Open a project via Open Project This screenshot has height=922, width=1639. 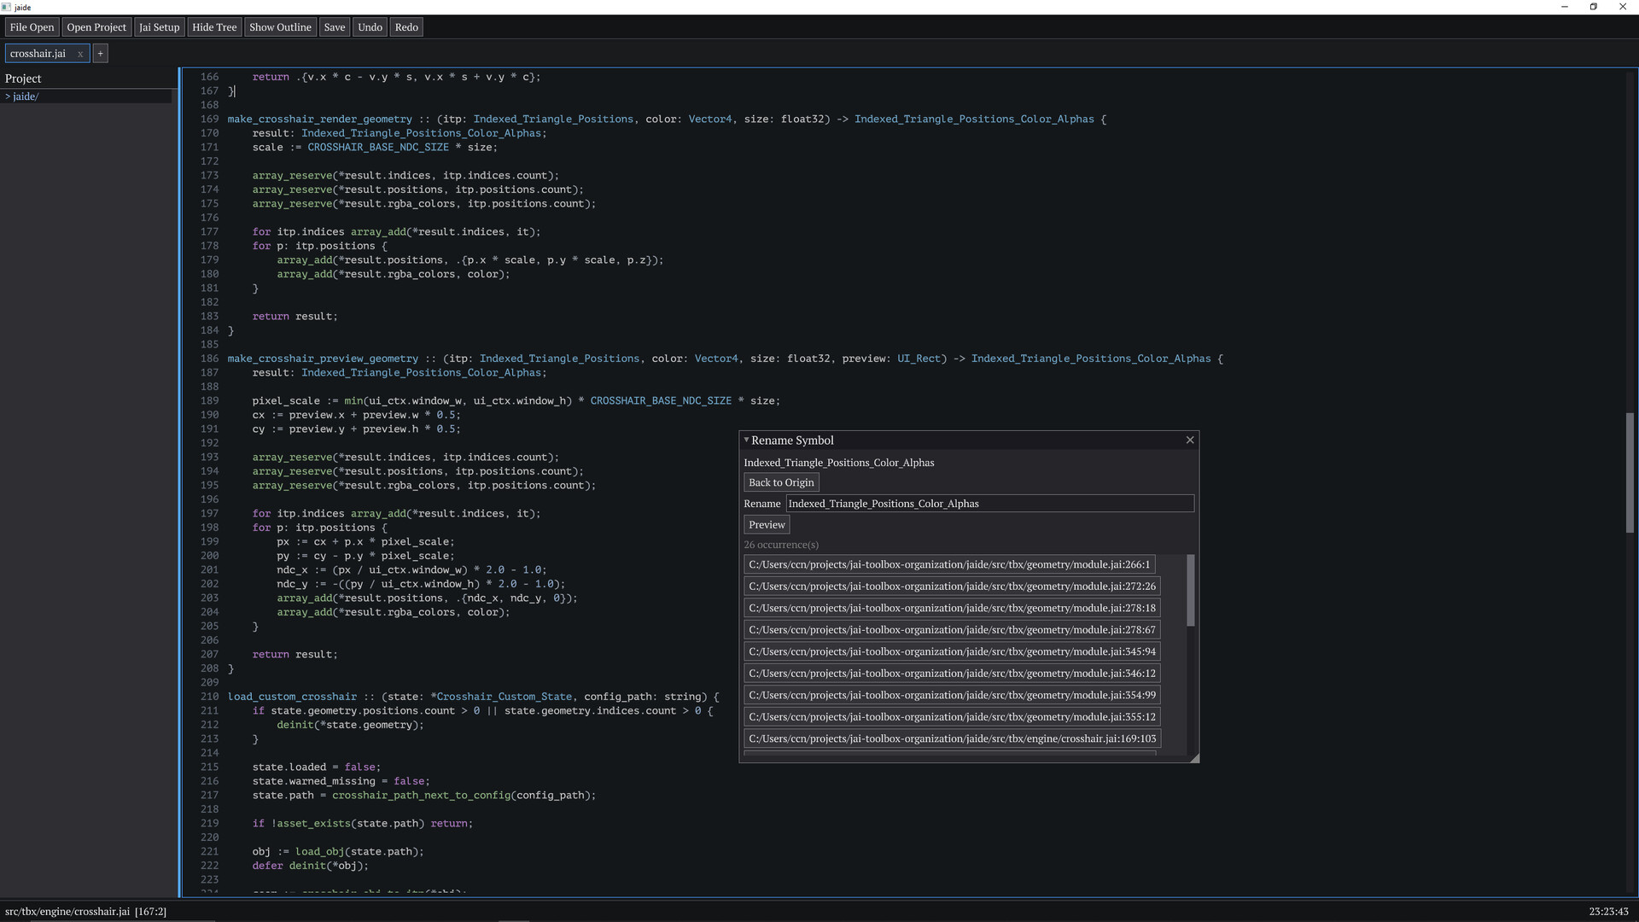96,27
